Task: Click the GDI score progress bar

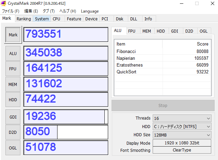Action: pos(66,117)
